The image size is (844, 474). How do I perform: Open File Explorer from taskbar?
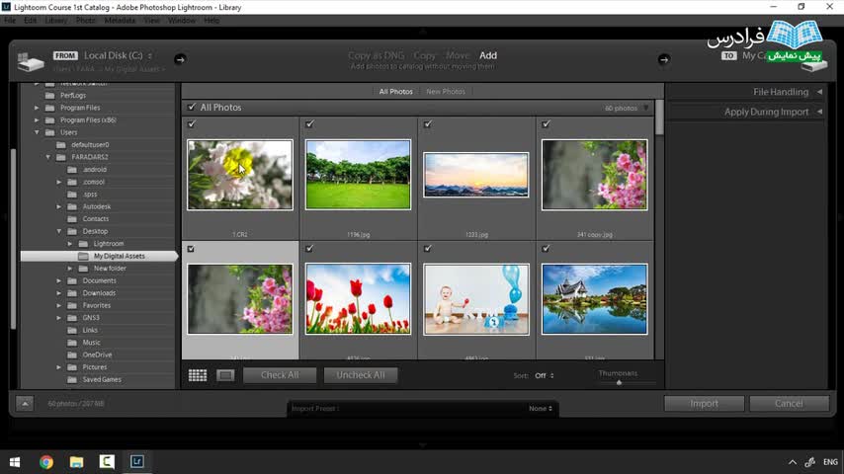tap(76, 461)
